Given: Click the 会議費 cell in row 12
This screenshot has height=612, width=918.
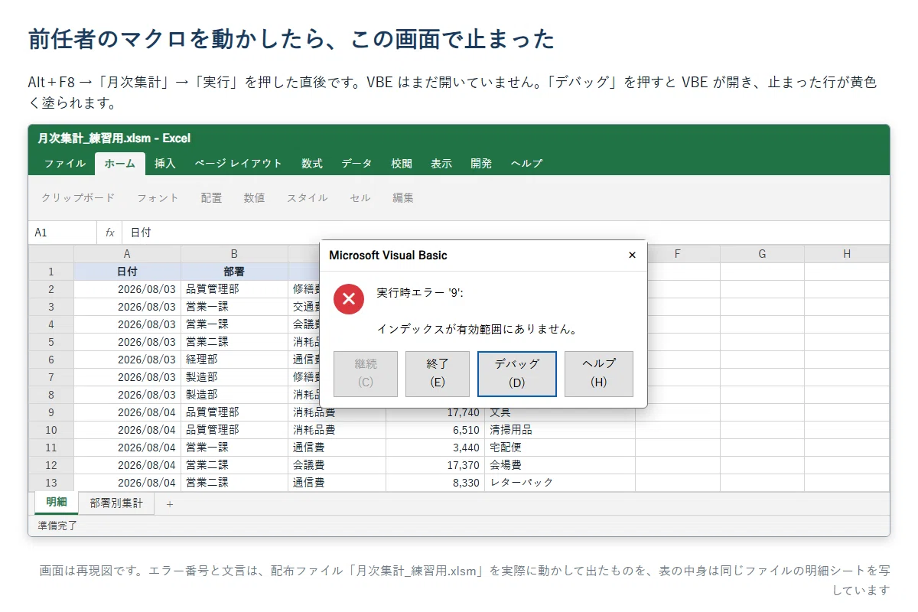Looking at the screenshot, I should [337, 465].
